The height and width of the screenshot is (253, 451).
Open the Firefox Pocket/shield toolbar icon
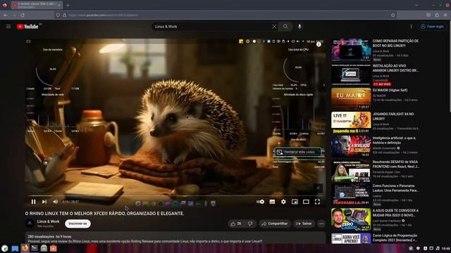pos(428,15)
